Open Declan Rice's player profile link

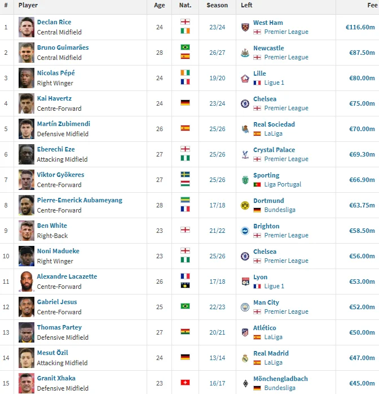point(54,22)
